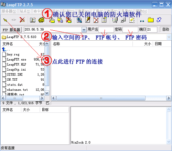
Task: Select the whatsnew.txt file
Action: click(x=17, y=90)
